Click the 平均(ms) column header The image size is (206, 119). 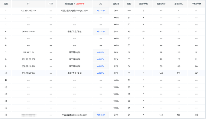coord(196,4)
